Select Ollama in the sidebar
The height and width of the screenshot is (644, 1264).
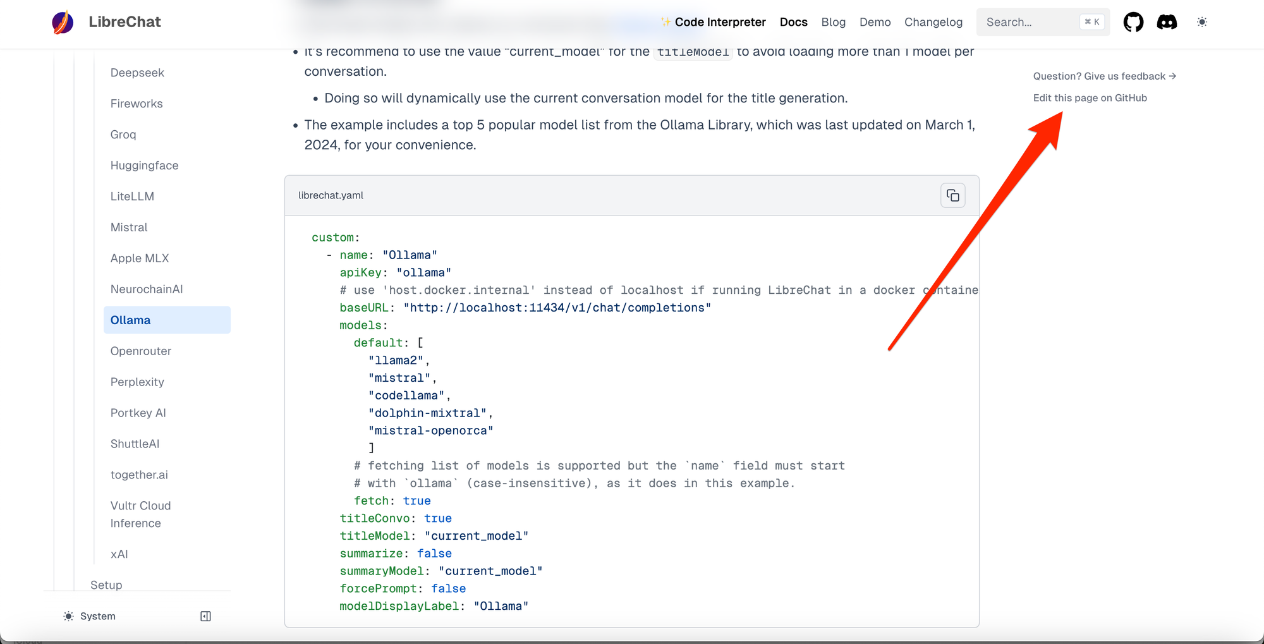pyautogui.click(x=130, y=320)
